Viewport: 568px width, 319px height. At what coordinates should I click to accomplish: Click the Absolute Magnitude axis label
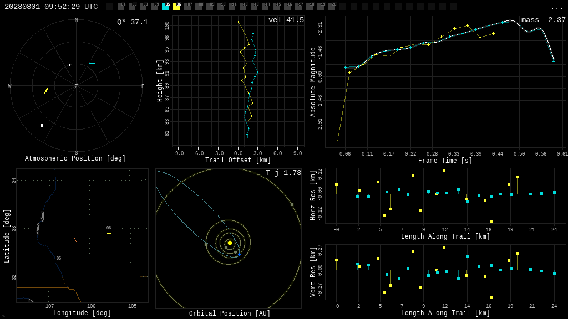(313, 82)
